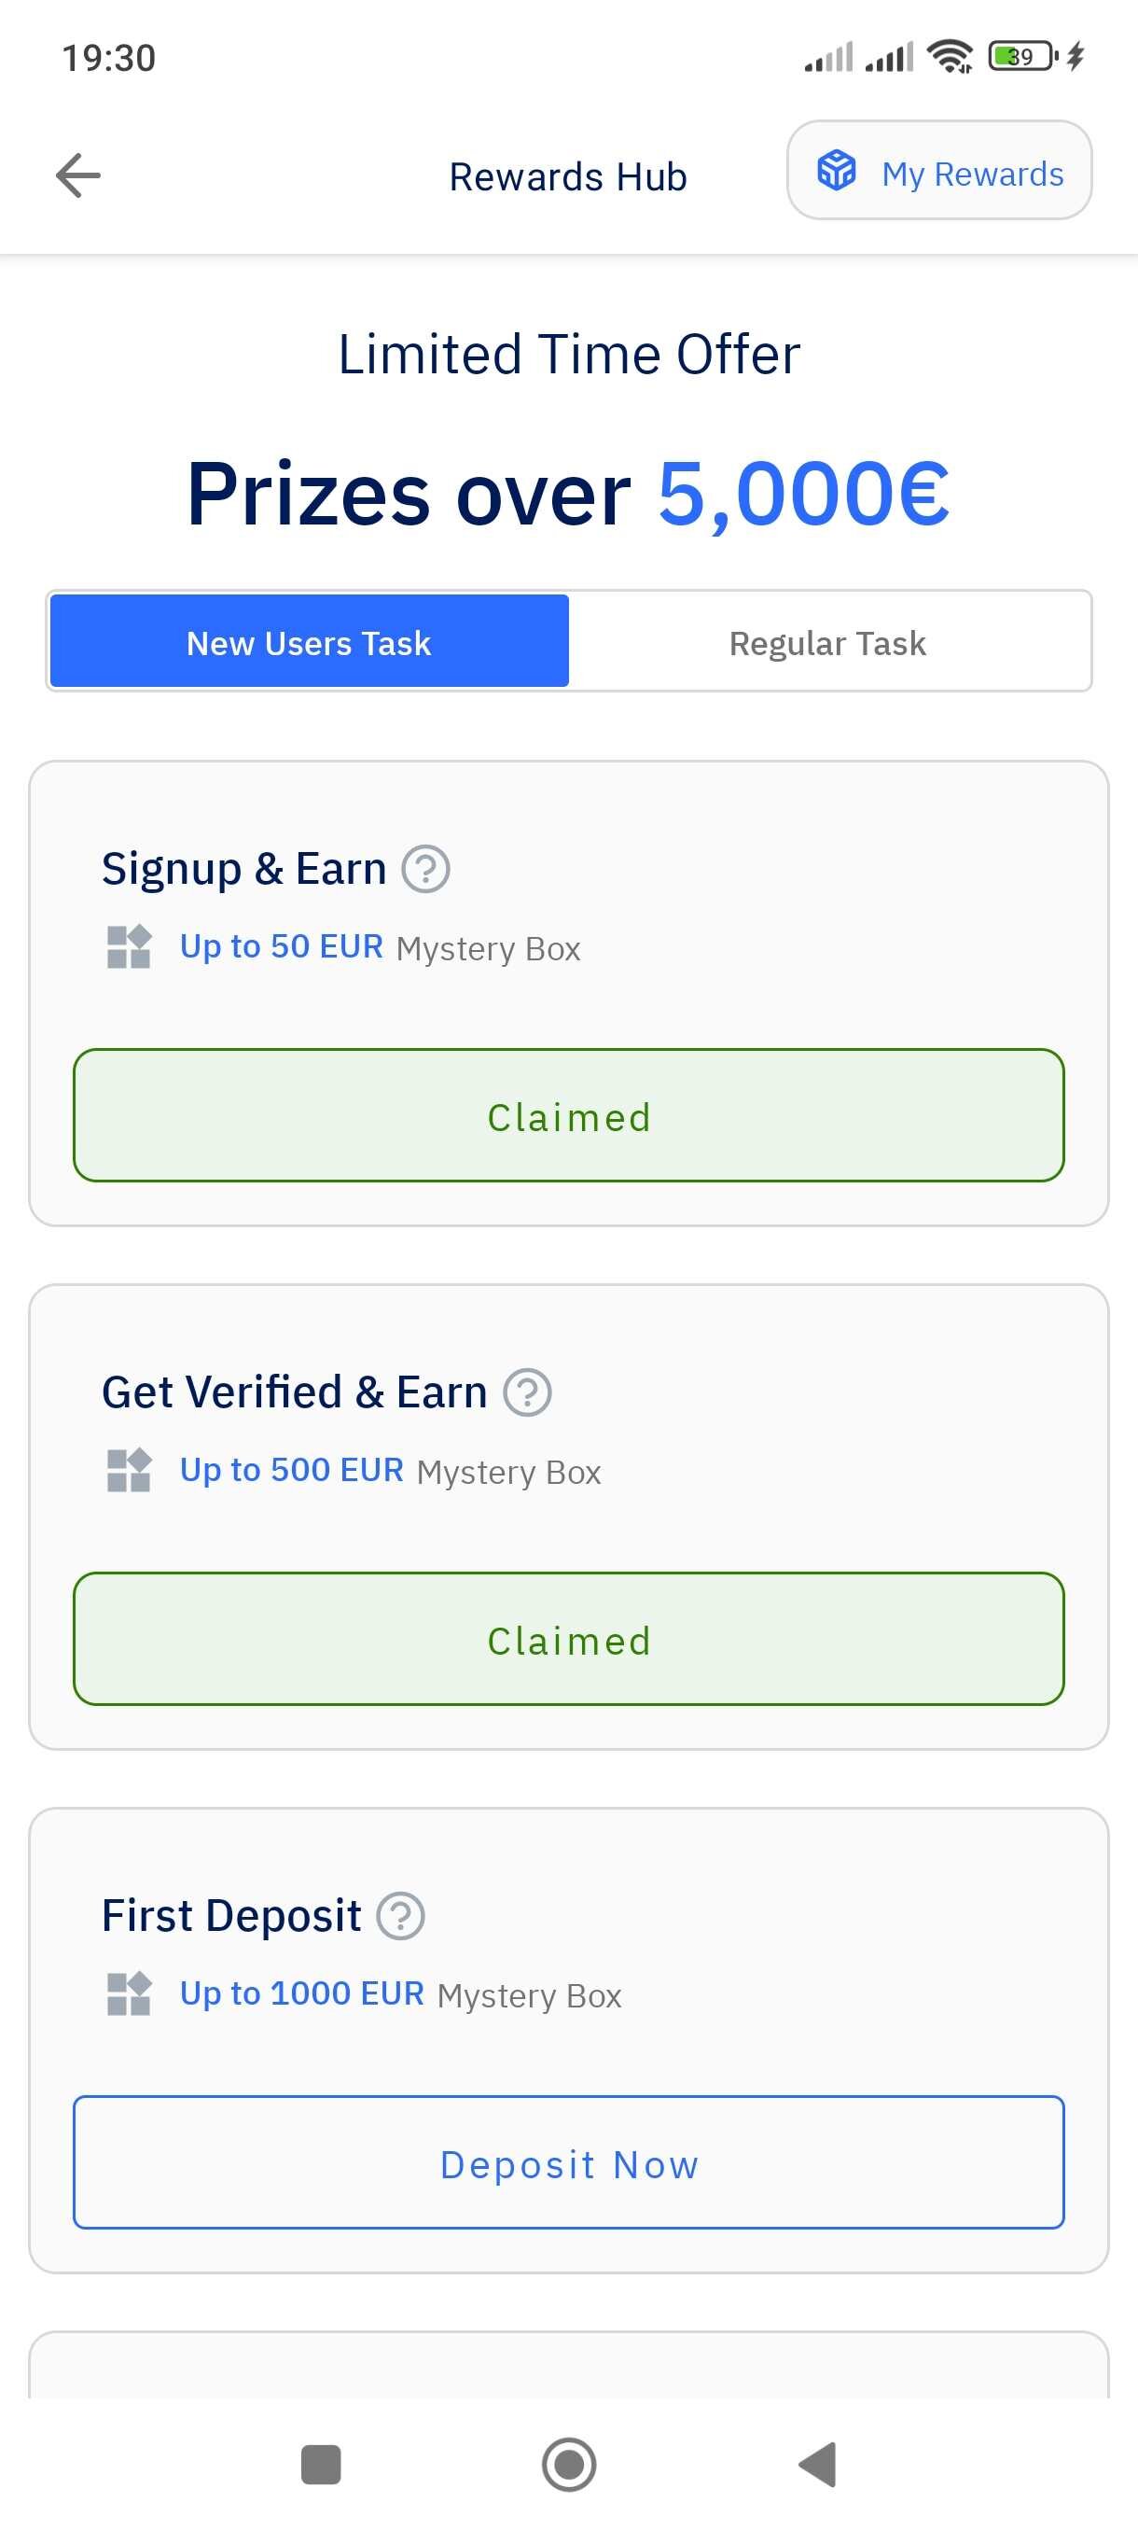
Task: Tap mystery box icon under First Deposit
Action: (129, 1994)
